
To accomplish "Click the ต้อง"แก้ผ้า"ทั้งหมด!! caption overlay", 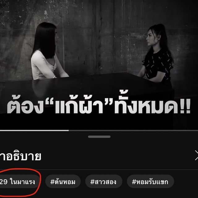I will 99,104.
